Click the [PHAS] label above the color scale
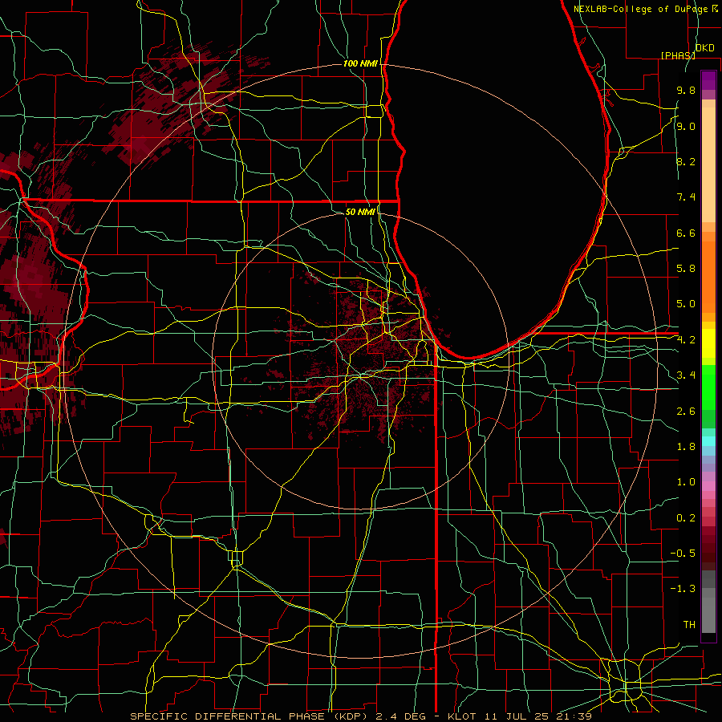The width and height of the screenshot is (722, 722). pos(678,55)
